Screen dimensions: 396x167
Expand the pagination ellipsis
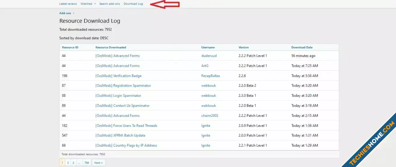[x=79, y=163]
